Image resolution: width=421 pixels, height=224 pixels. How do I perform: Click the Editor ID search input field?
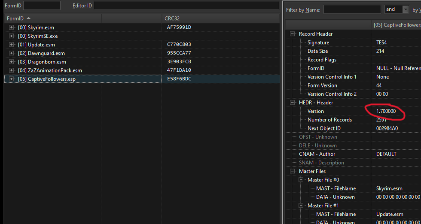pos(186,6)
